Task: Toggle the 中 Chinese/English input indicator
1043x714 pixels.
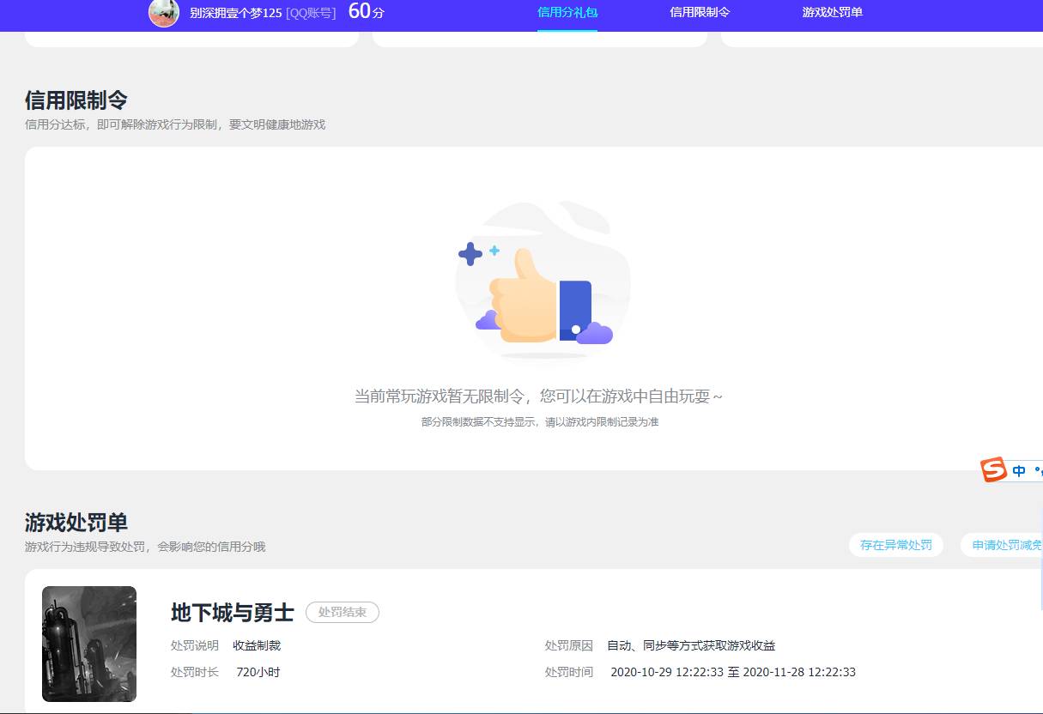Action: 1018,470
